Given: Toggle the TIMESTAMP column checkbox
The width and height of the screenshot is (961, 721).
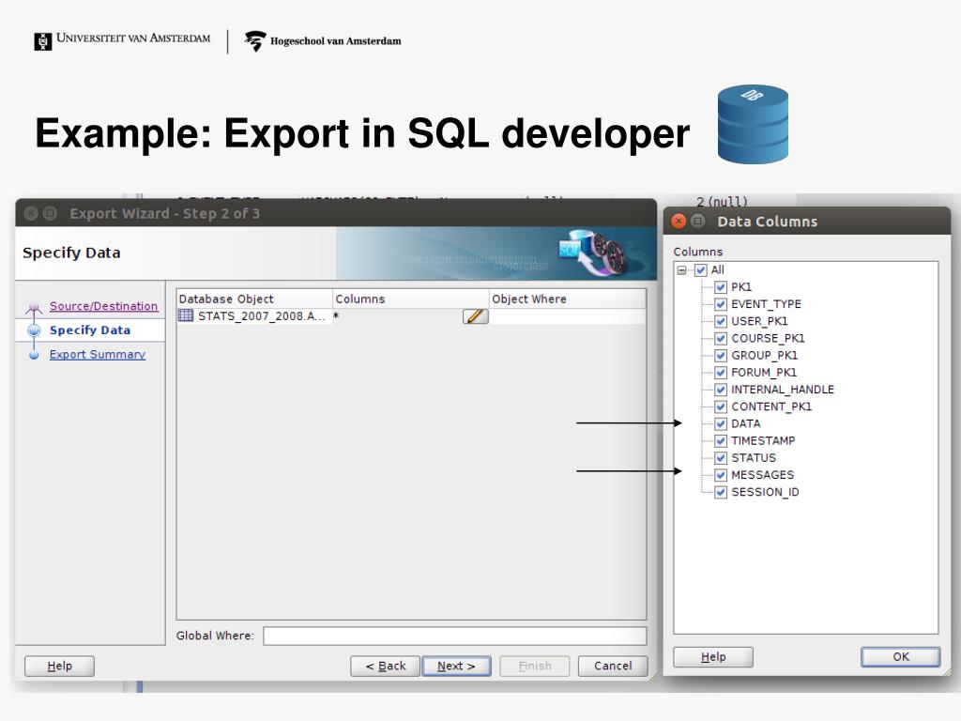Looking at the screenshot, I should pos(721,441).
